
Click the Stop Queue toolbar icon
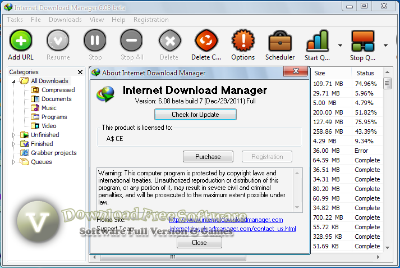[362, 41]
